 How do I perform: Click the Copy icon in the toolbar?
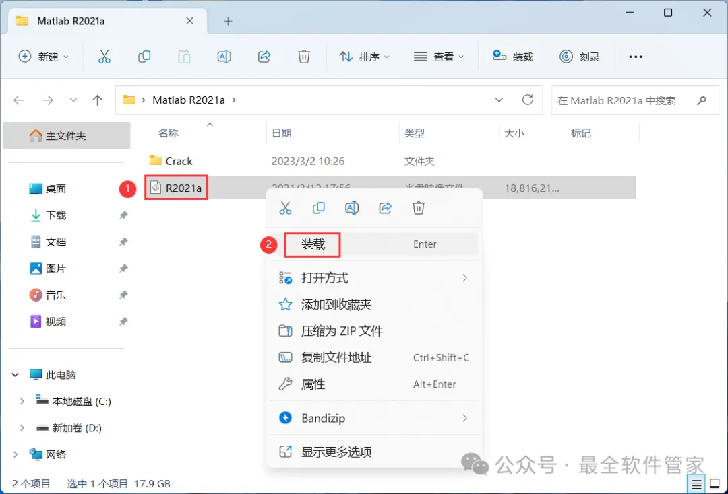tap(144, 57)
